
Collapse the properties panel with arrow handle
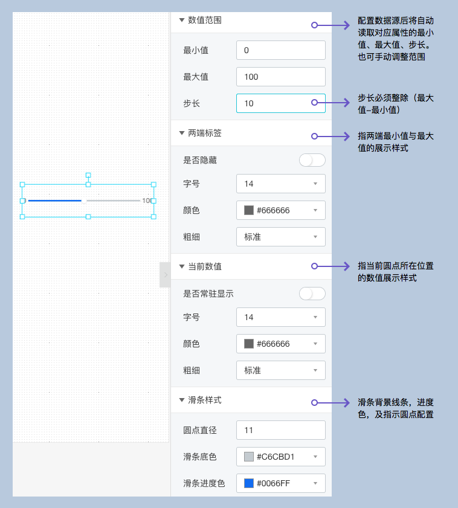point(165,275)
